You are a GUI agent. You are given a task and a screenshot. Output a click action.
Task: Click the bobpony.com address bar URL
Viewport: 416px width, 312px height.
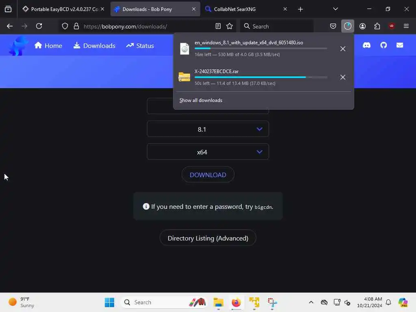pyautogui.click(x=125, y=26)
